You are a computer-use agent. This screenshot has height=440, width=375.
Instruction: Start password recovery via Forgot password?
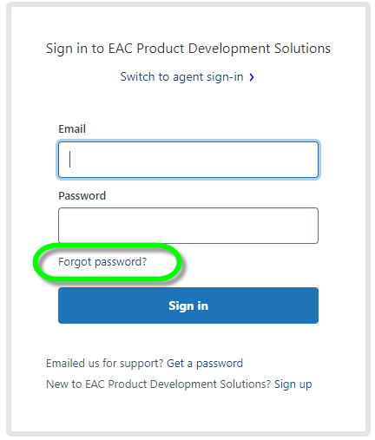tap(102, 262)
